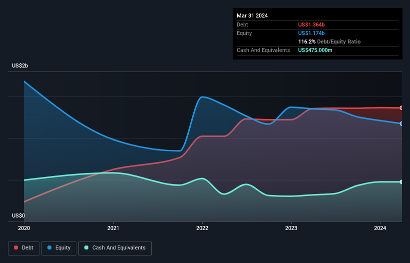Click the Cash And Equivalents tooltip label

click(x=263, y=50)
